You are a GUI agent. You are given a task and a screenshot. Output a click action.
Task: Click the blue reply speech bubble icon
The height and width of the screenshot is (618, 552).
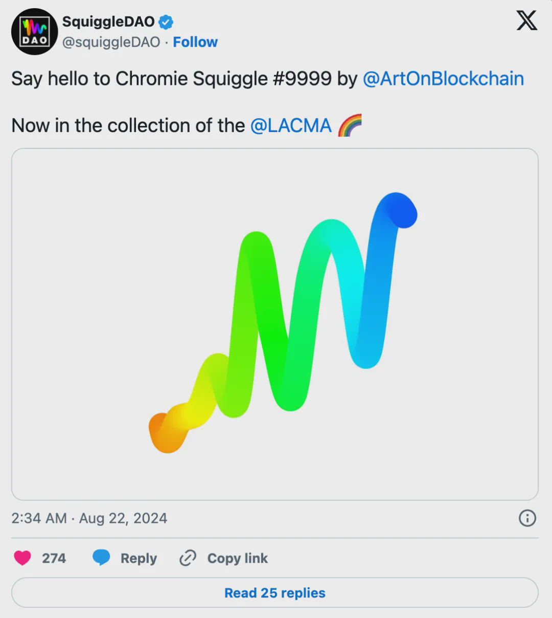coord(101,558)
